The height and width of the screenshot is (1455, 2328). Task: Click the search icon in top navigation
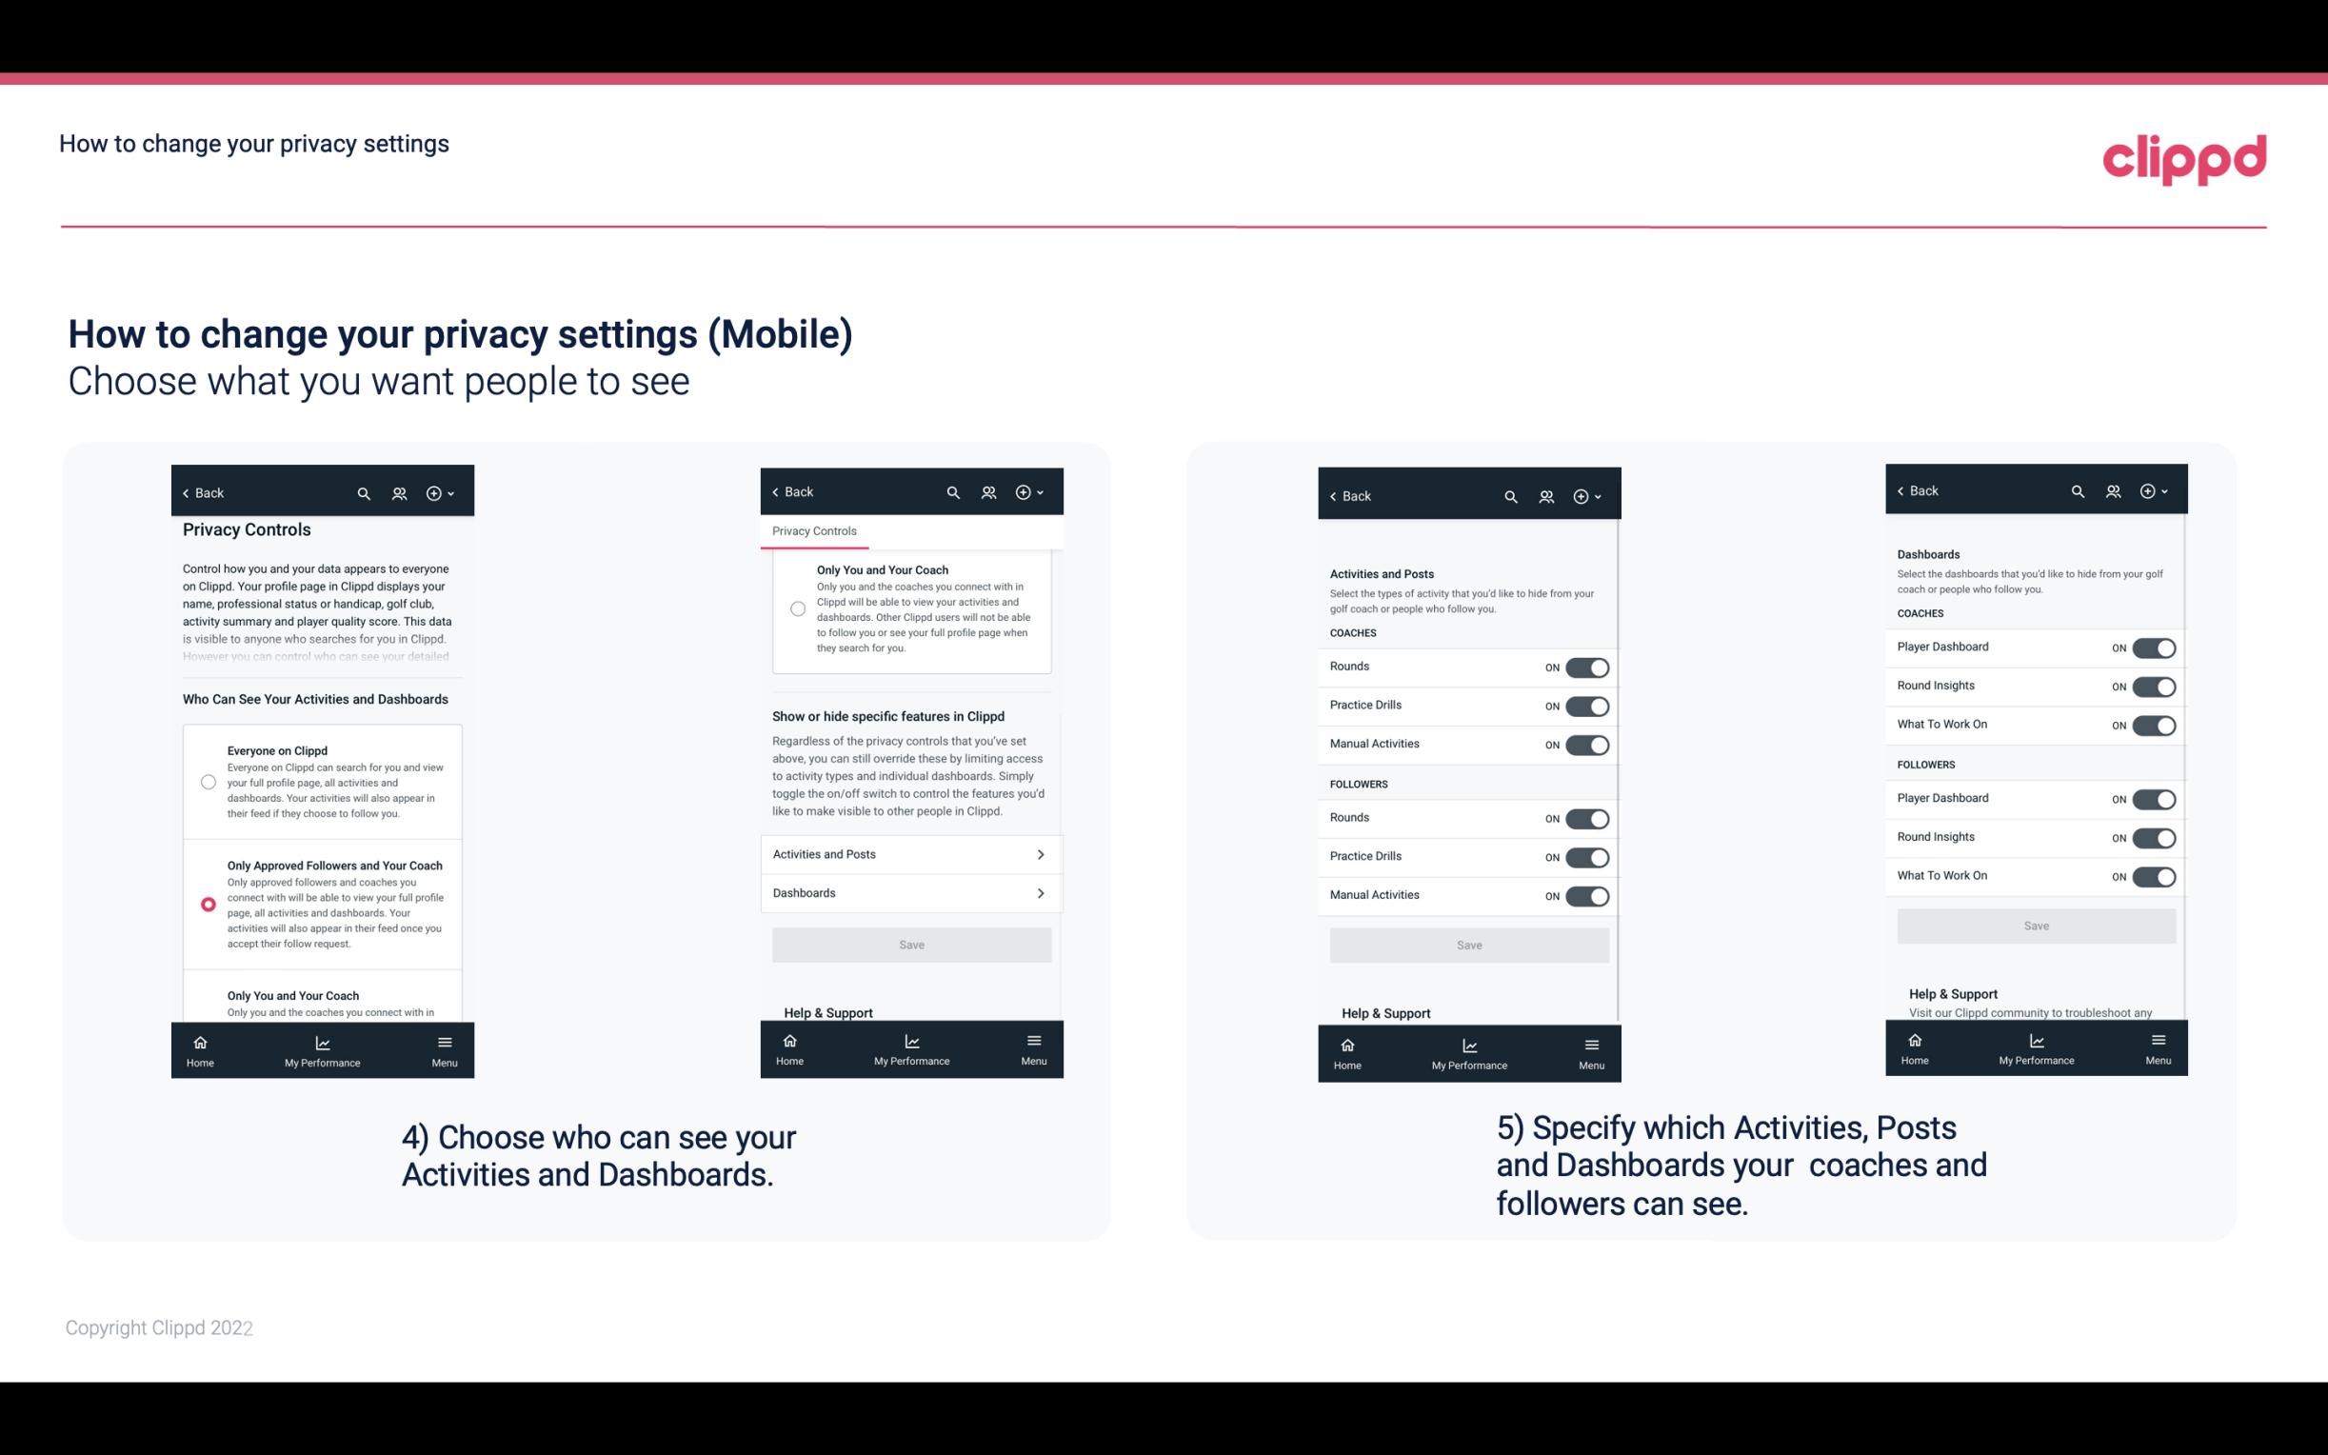pyautogui.click(x=364, y=493)
